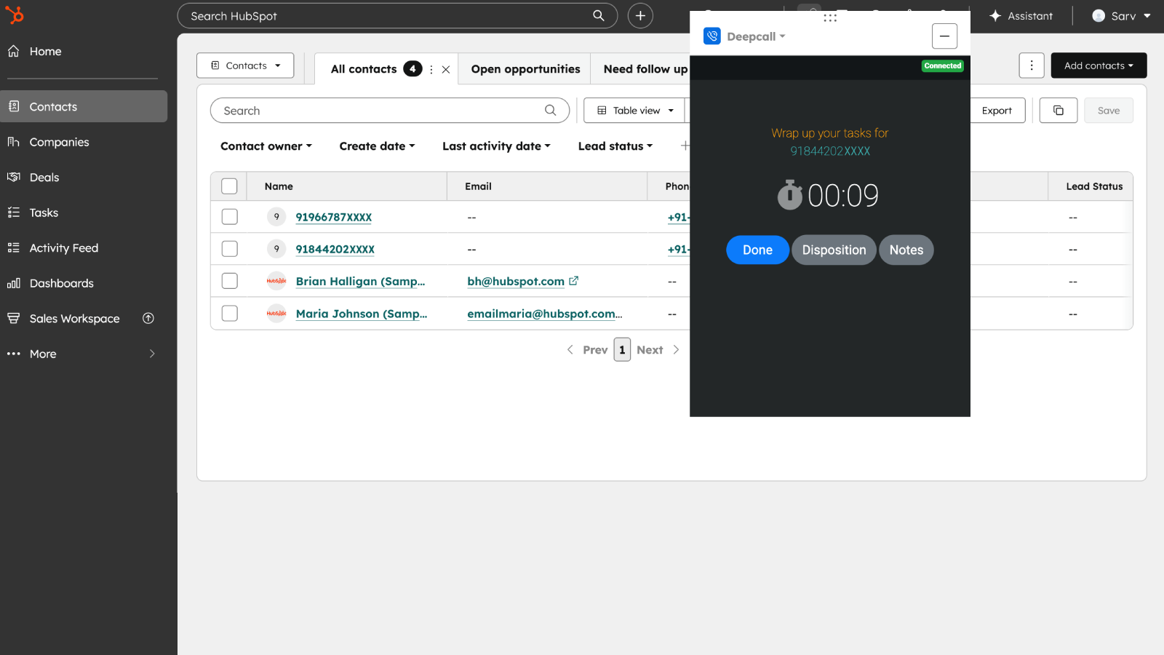The height and width of the screenshot is (655, 1164).
Task: Select checkbox for Maria Johnson row
Action: pos(229,313)
